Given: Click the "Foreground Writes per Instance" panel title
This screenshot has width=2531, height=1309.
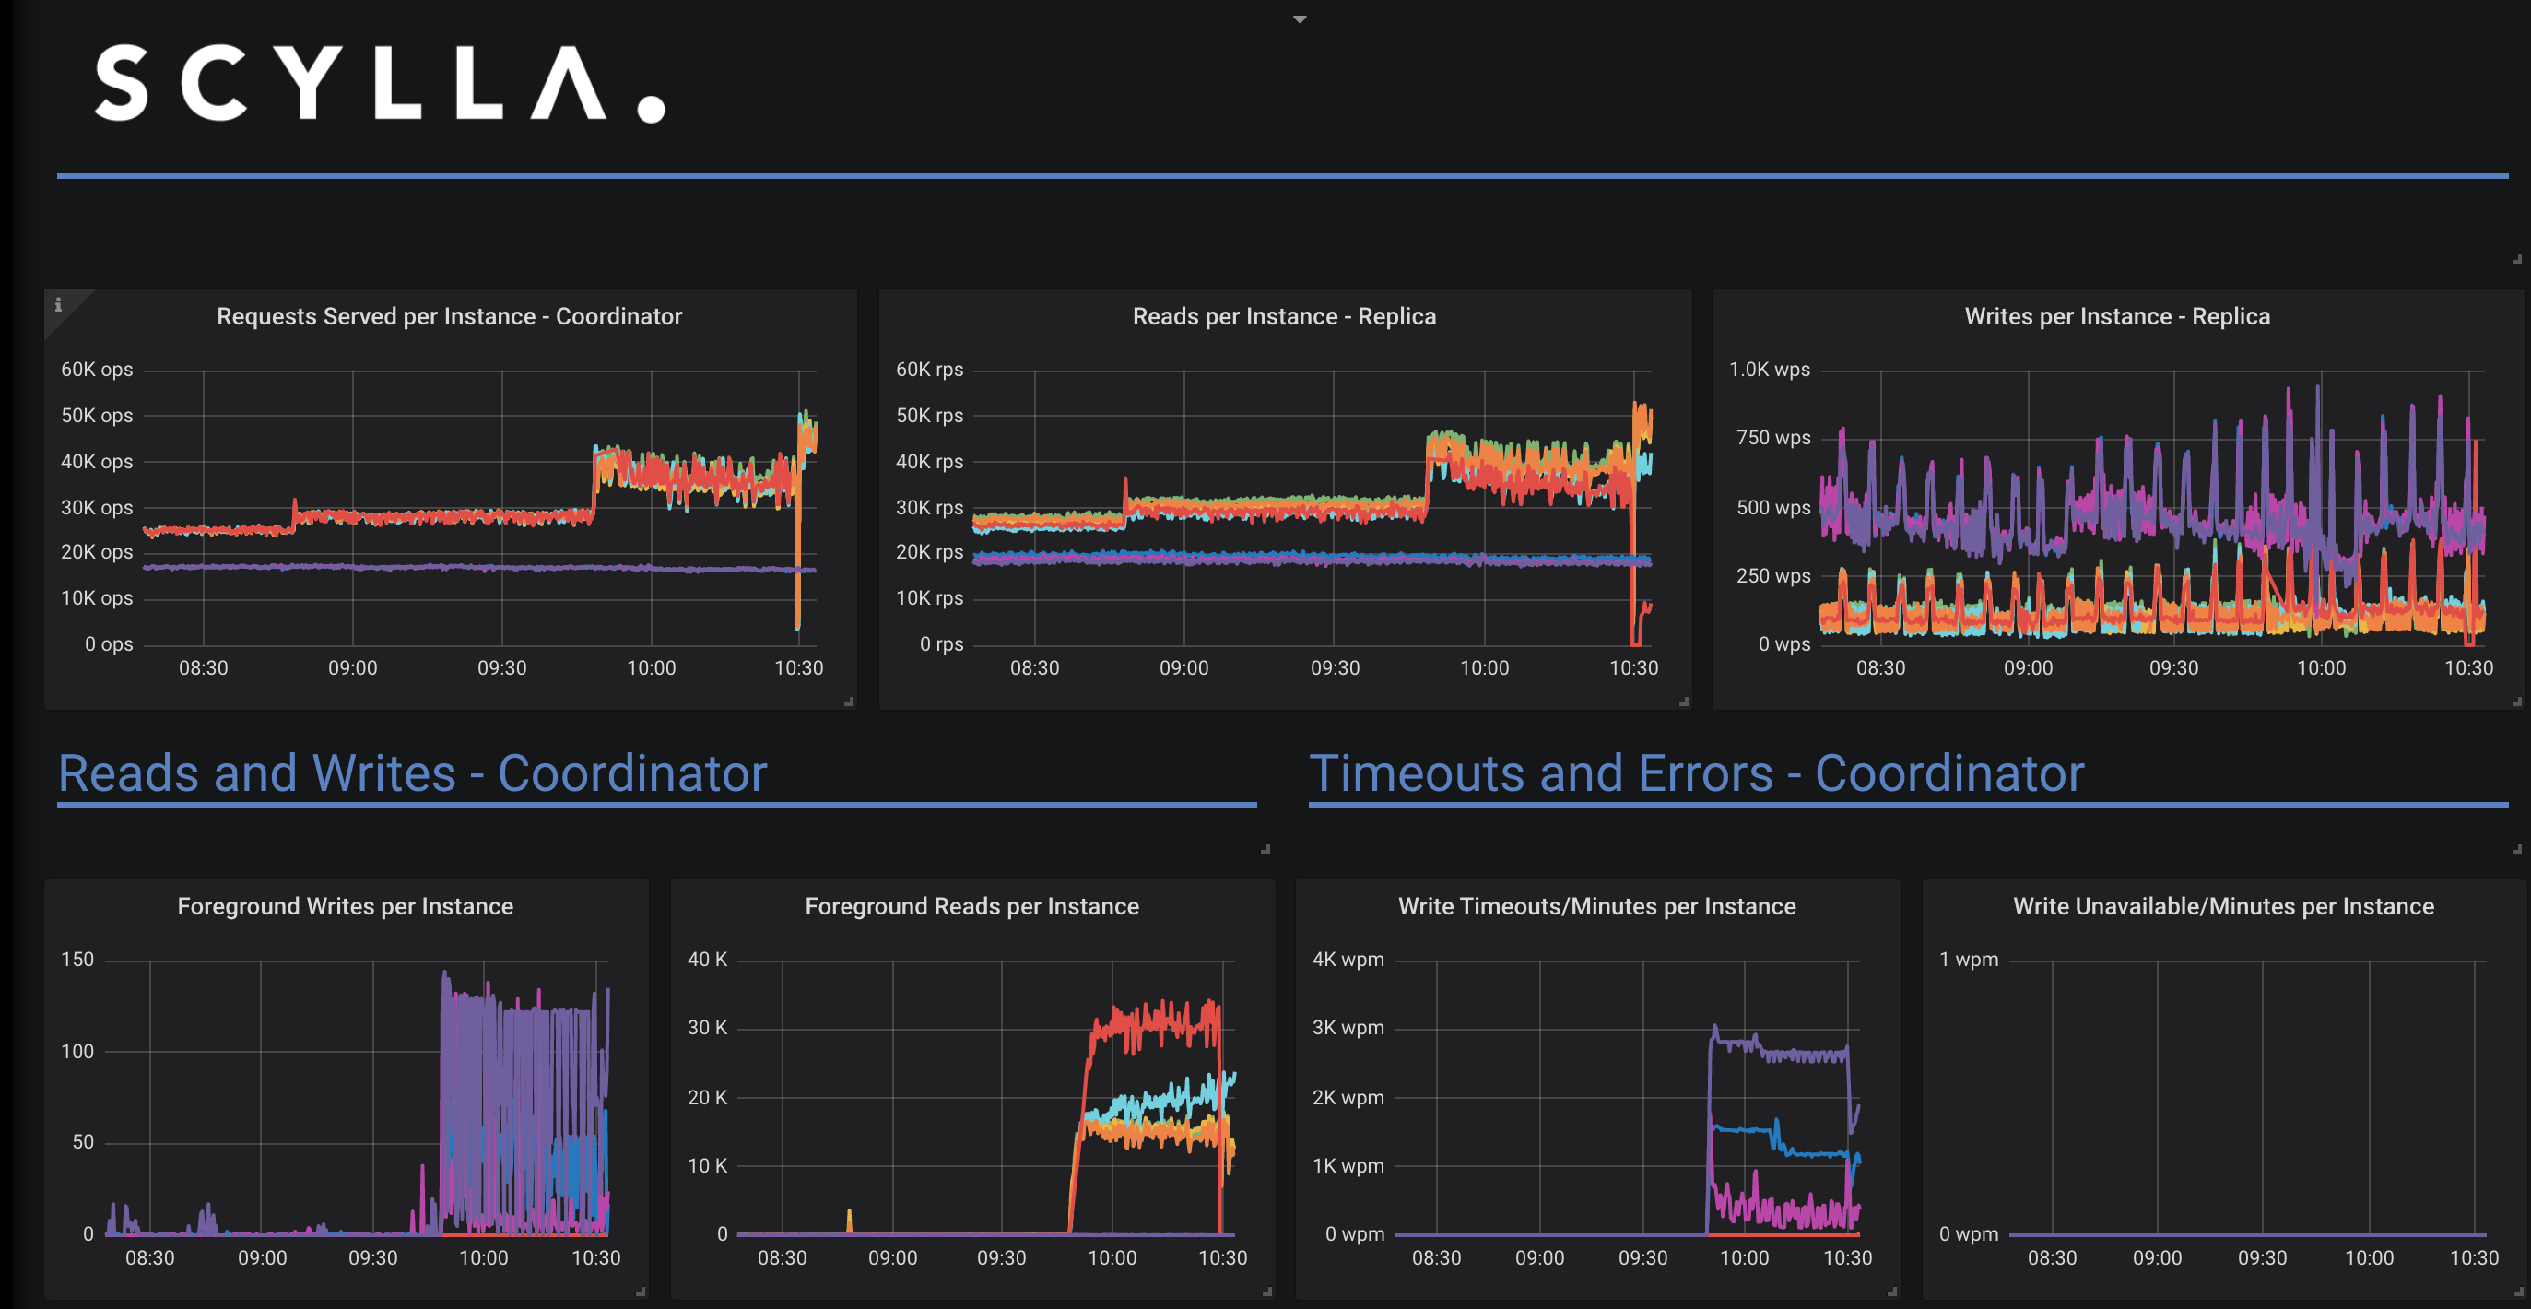Looking at the screenshot, I should 346,906.
